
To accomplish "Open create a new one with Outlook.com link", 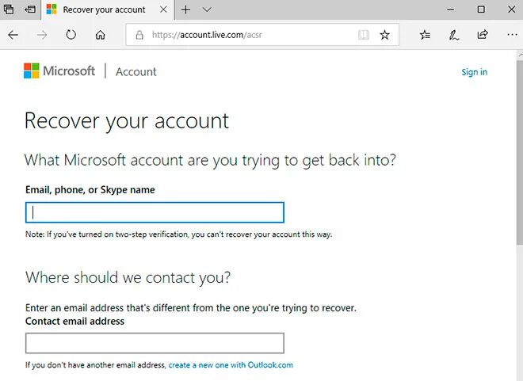I will click(x=231, y=365).
